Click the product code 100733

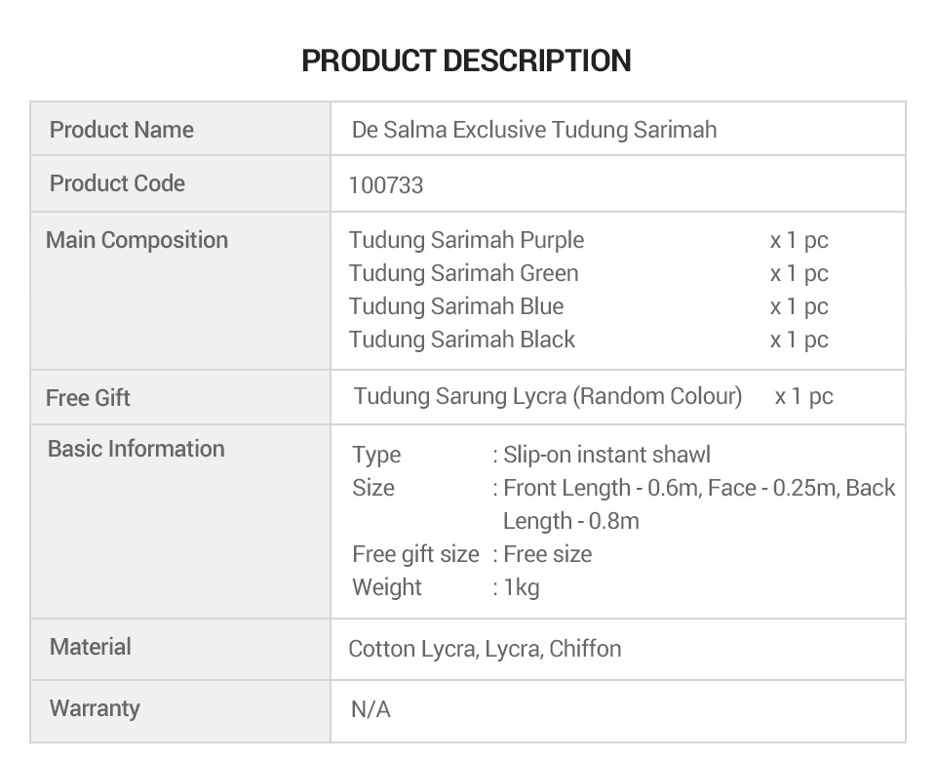[386, 185]
